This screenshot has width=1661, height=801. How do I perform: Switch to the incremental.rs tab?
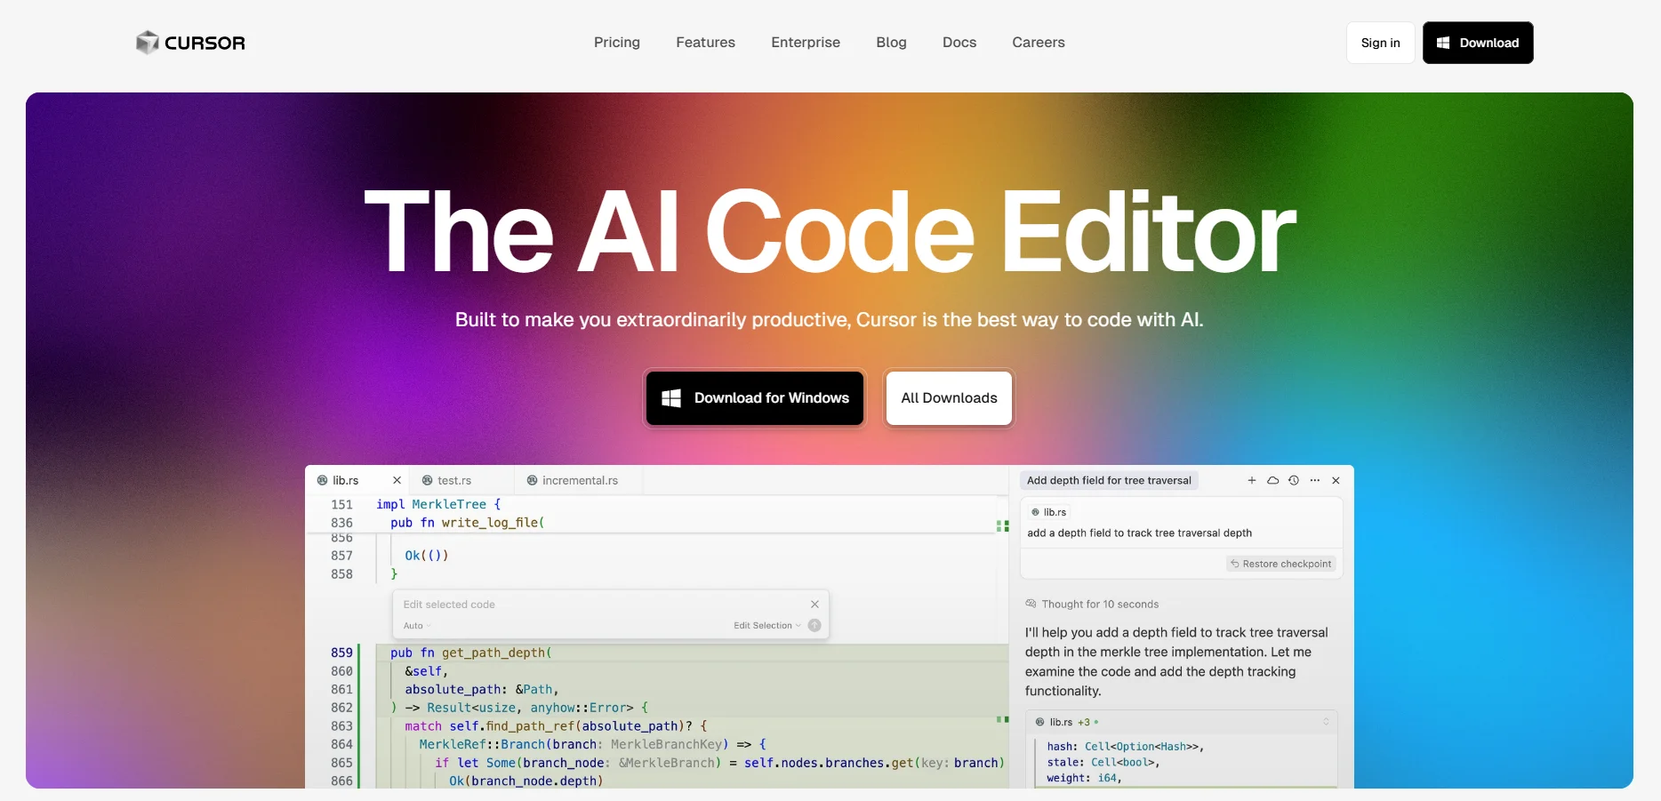(580, 480)
